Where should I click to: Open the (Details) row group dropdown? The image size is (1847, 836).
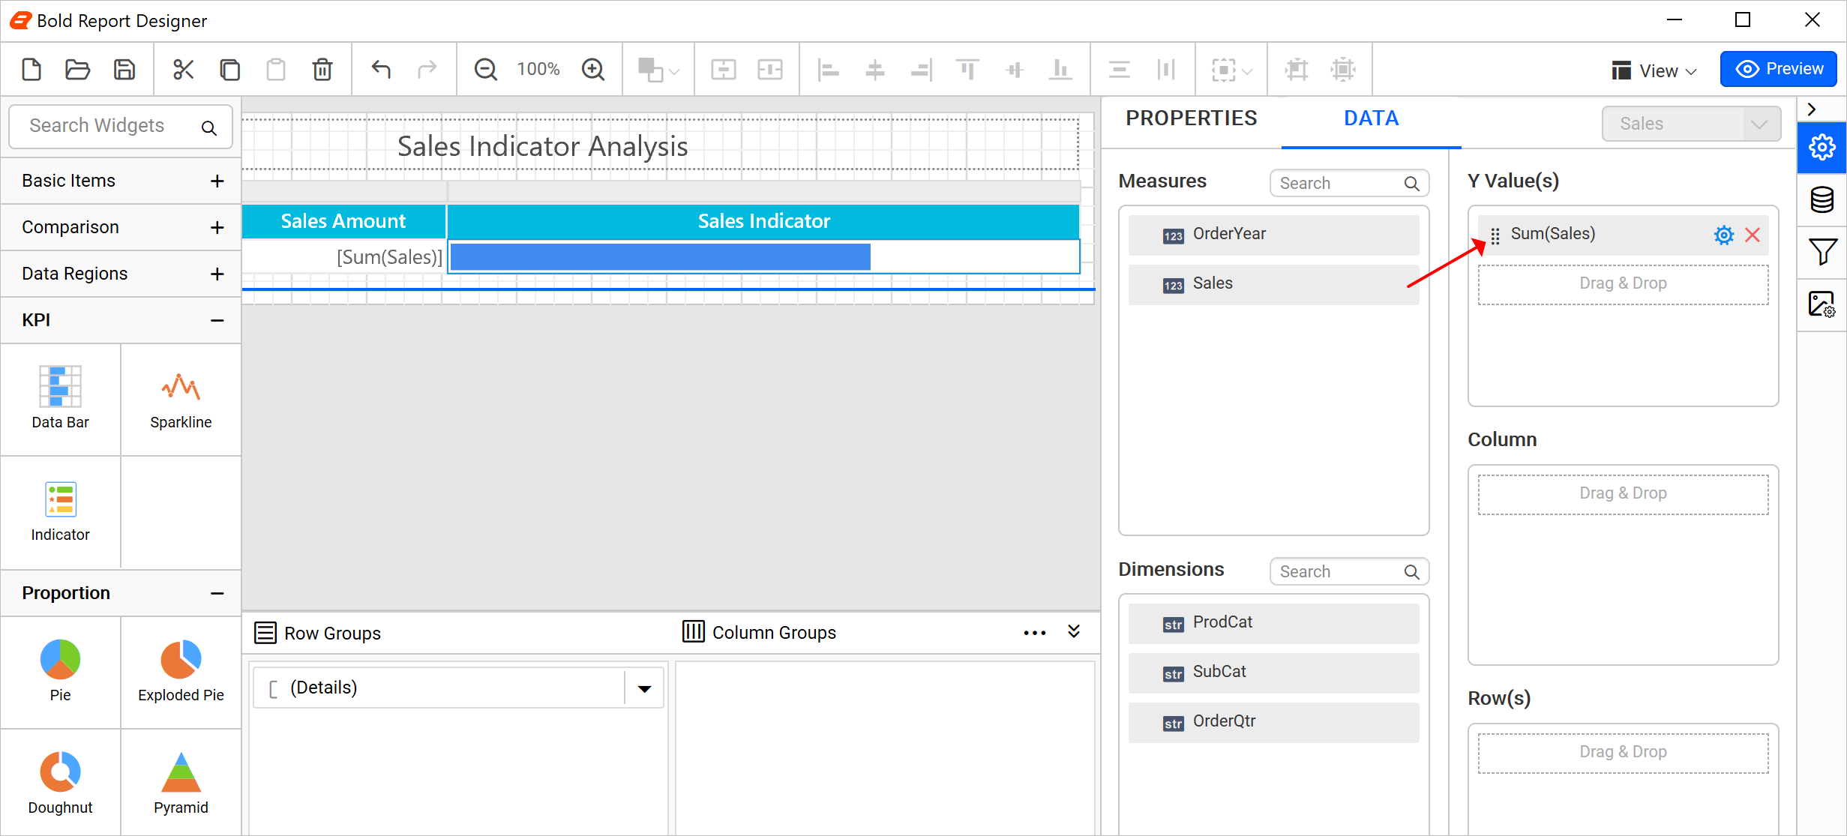tap(645, 688)
